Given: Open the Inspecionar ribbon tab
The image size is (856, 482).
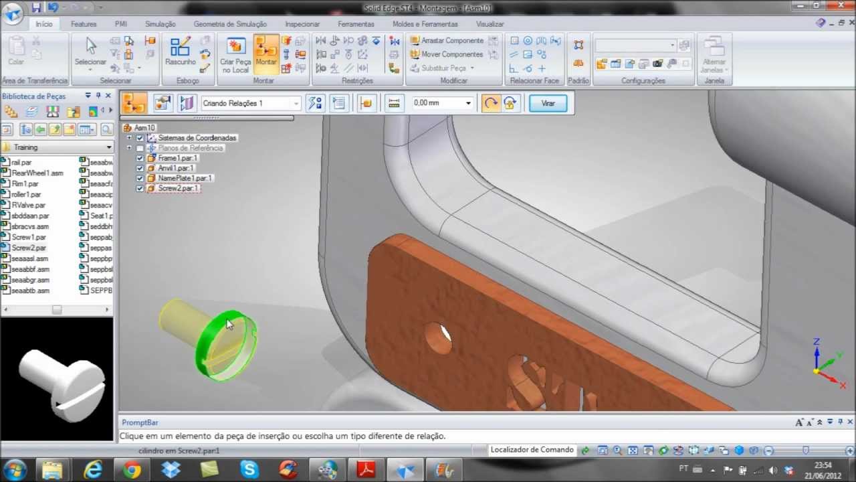Looking at the screenshot, I should click(x=302, y=24).
